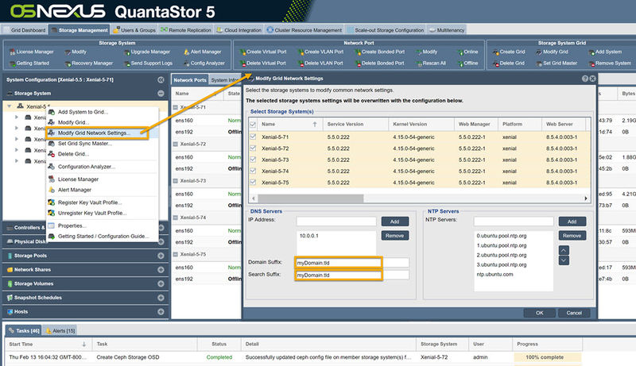Collapse the System Configuration side panel
Image resolution: width=636 pixels, height=366 pixels.
point(161,79)
